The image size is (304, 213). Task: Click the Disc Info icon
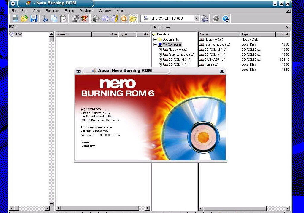115,19
